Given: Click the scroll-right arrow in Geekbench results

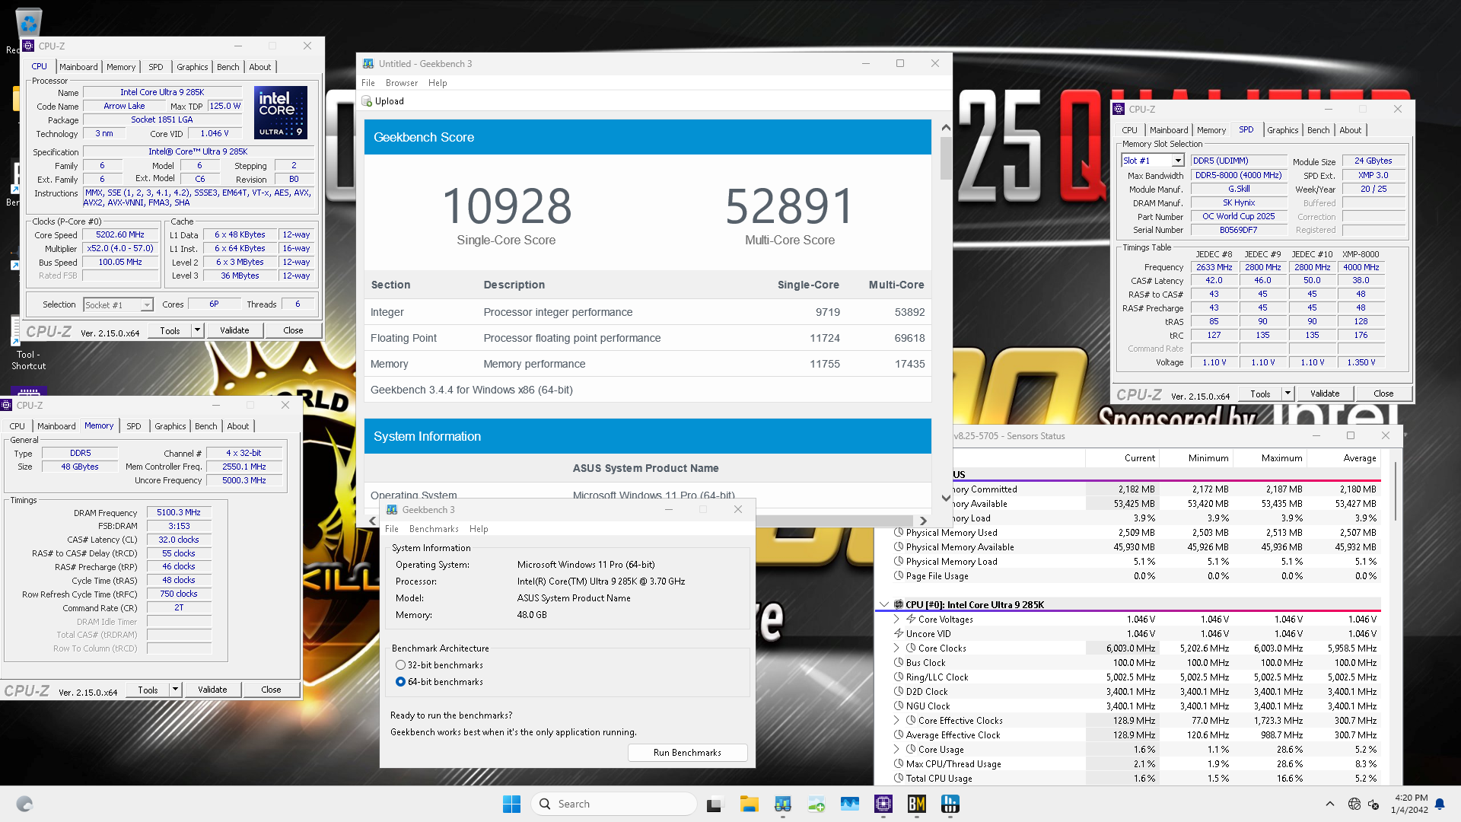Looking at the screenshot, I should pyautogui.click(x=923, y=521).
